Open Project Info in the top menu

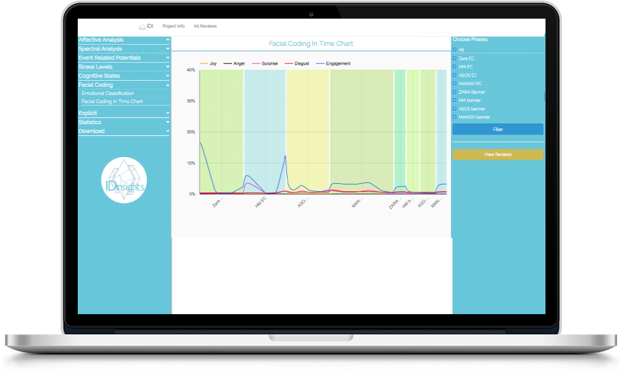click(174, 26)
